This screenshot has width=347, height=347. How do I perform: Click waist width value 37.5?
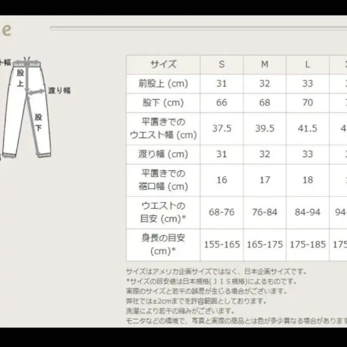pyautogui.click(x=222, y=128)
